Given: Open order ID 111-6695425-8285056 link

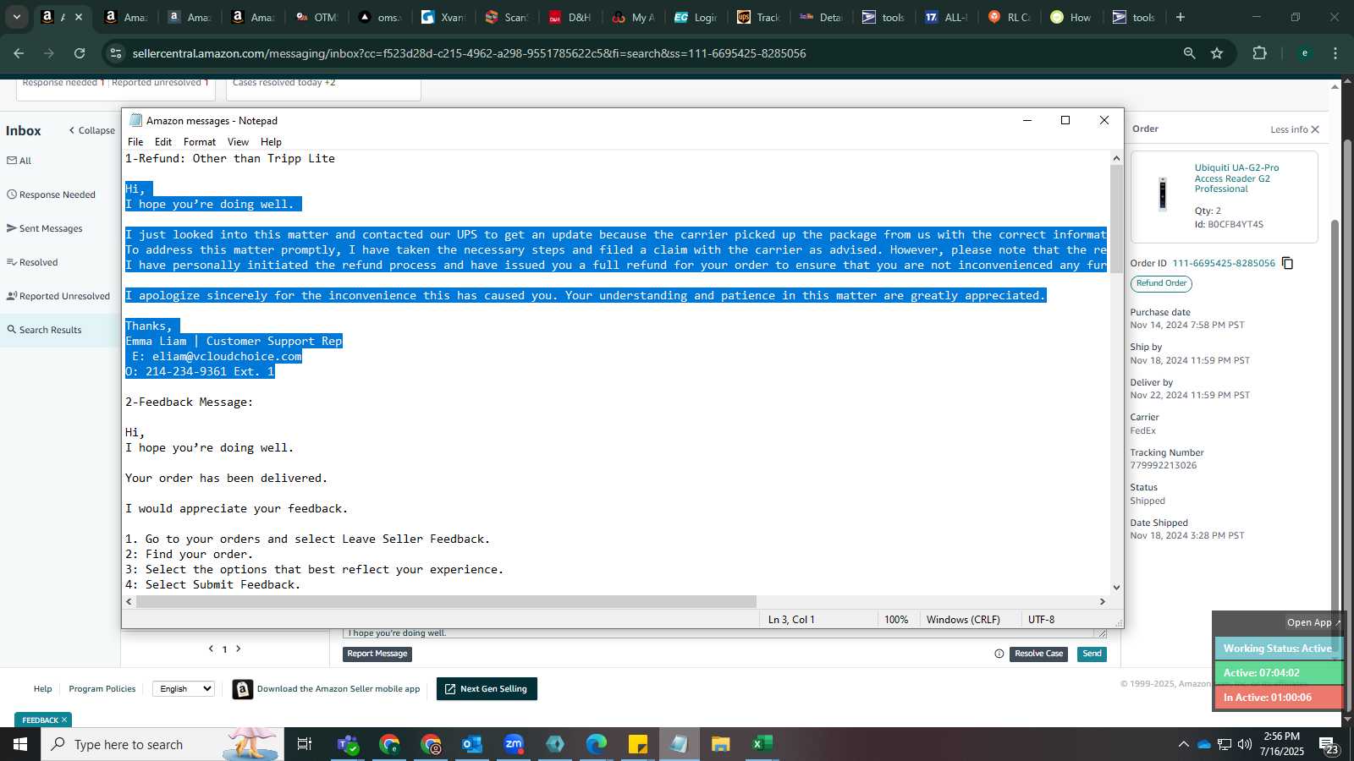Looking at the screenshot, I should coord(1223,263).
